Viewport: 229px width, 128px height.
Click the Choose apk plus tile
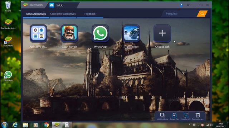(162, 33)
